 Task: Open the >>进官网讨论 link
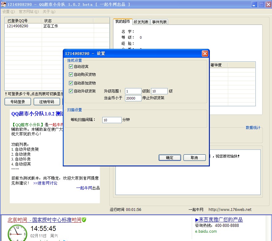point(45,183)
